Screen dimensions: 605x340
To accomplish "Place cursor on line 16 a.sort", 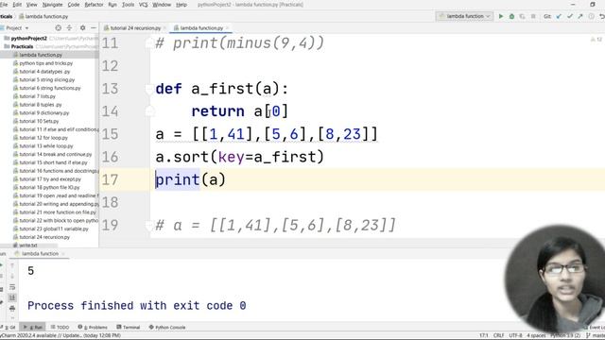I will (239, 157).
